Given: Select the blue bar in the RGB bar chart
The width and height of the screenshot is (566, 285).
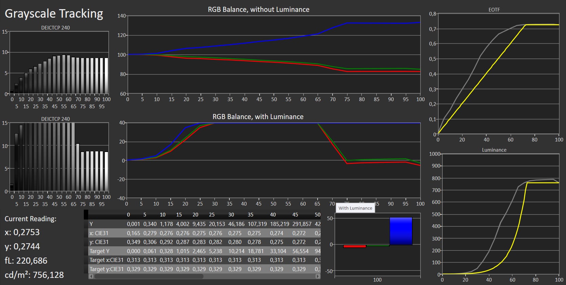Looking at the screenshot, I should [x=401, y=231].
